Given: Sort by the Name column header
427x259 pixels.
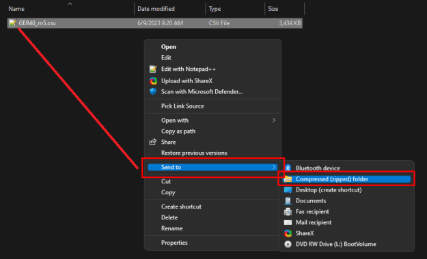Looking at the screenshot, I should [16, 9].
